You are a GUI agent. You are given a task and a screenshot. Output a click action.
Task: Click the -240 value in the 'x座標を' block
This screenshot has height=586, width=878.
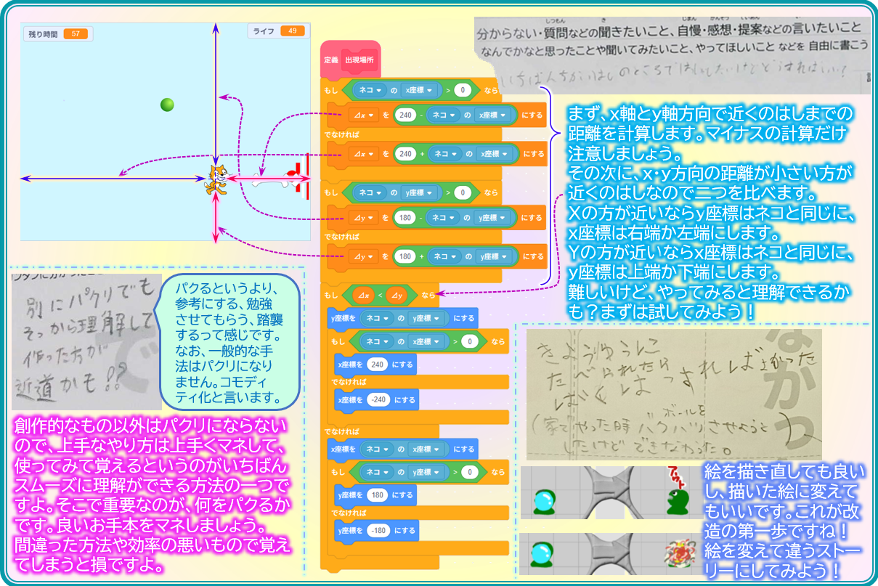[378, 399]
